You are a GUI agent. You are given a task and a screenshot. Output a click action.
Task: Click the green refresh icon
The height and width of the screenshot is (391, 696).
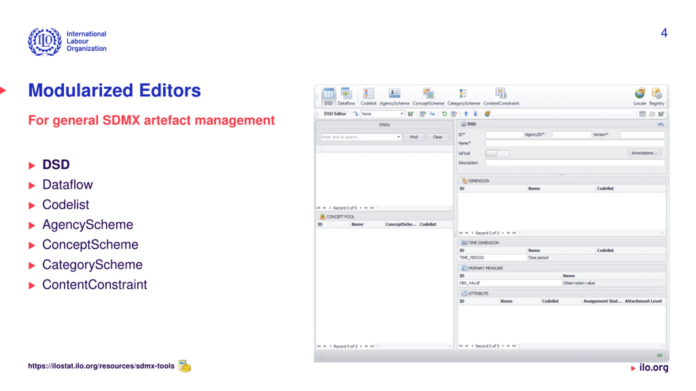[x=444, y=114]
